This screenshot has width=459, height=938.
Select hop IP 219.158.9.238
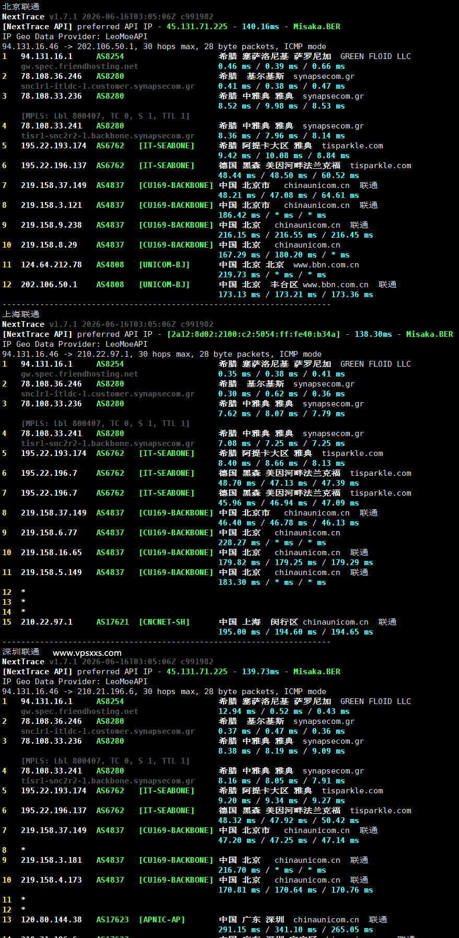tap(51, 225)
